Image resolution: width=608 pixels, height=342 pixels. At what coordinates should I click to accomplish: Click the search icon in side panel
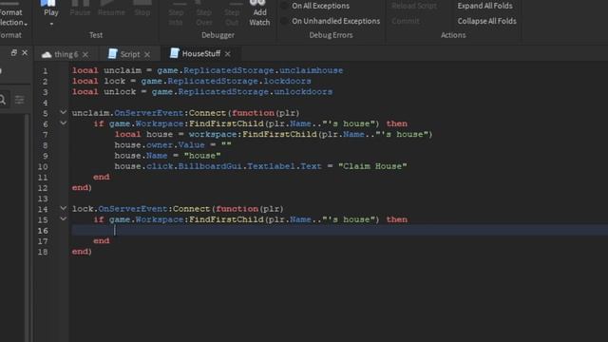(x=2, y=100)
